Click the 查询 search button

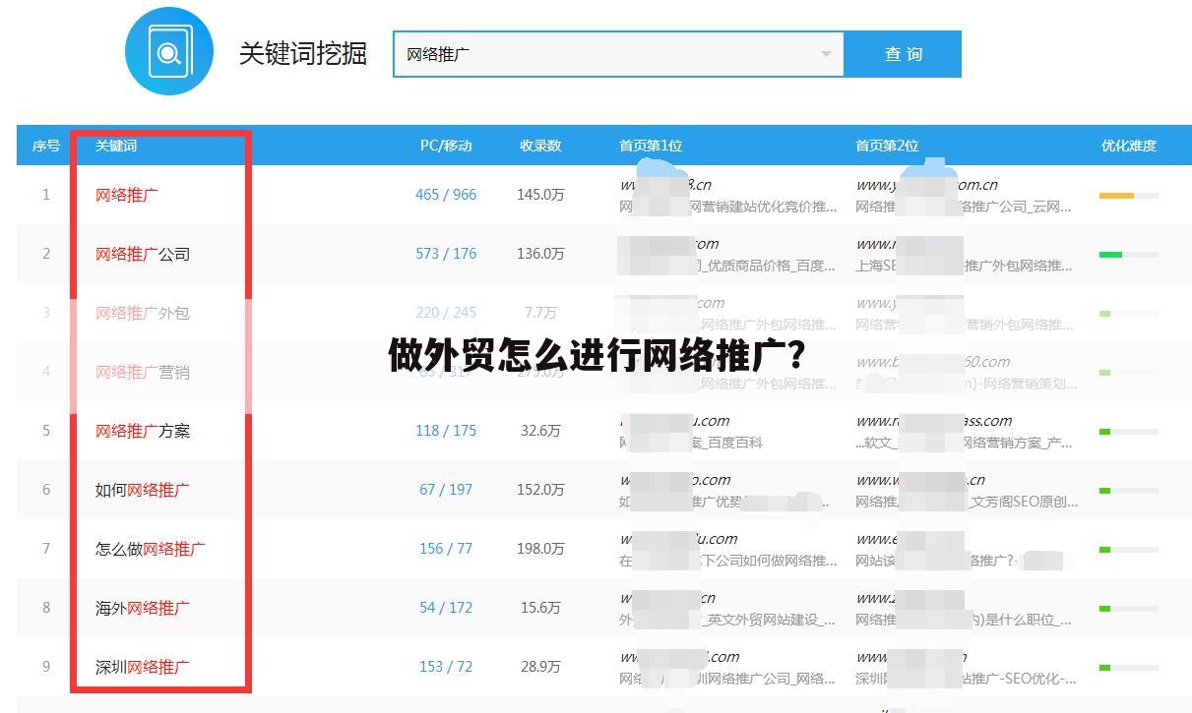tap(902, 54)
